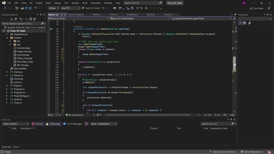Toggle the 0 Errors filter button
The height and width of the screenshot is (154, 274).
coord(37,124)
